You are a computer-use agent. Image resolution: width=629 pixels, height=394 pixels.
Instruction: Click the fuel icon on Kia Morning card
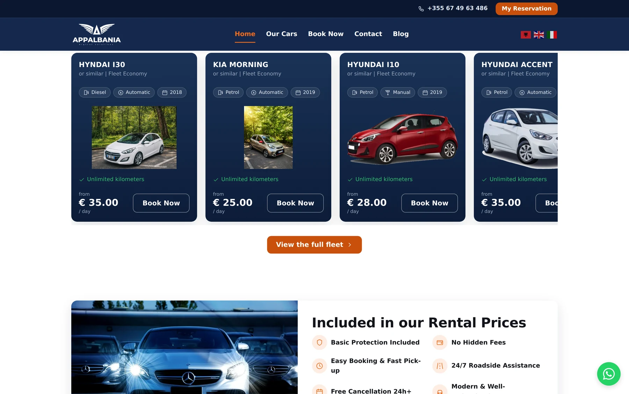[x=220, y=93]
